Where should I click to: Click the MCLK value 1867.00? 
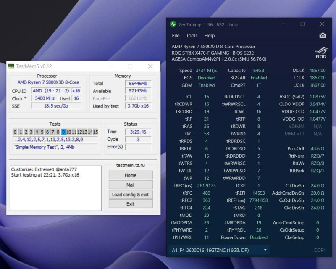[318, 71]
